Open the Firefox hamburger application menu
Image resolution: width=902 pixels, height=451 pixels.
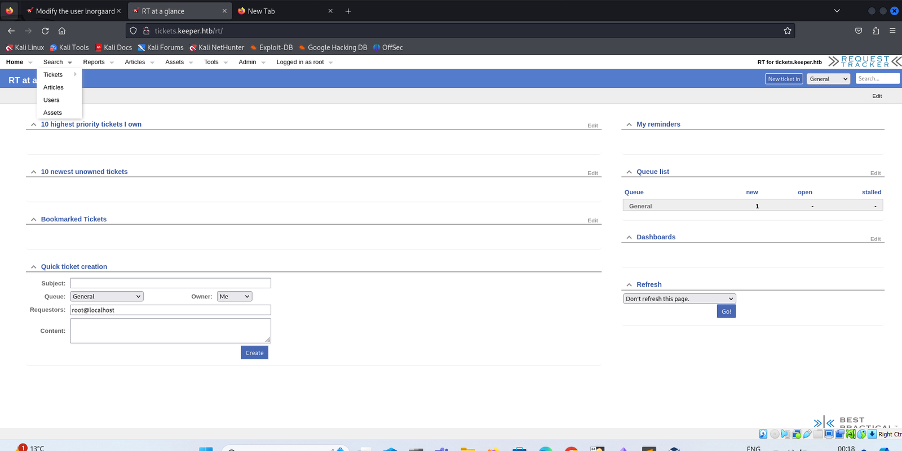point(892,31)
